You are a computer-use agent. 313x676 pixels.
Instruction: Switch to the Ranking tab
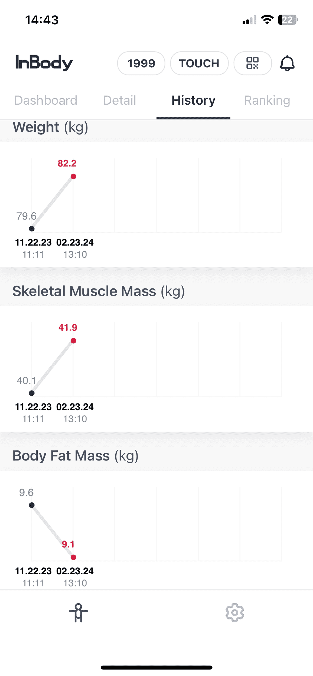click(267, 100)
